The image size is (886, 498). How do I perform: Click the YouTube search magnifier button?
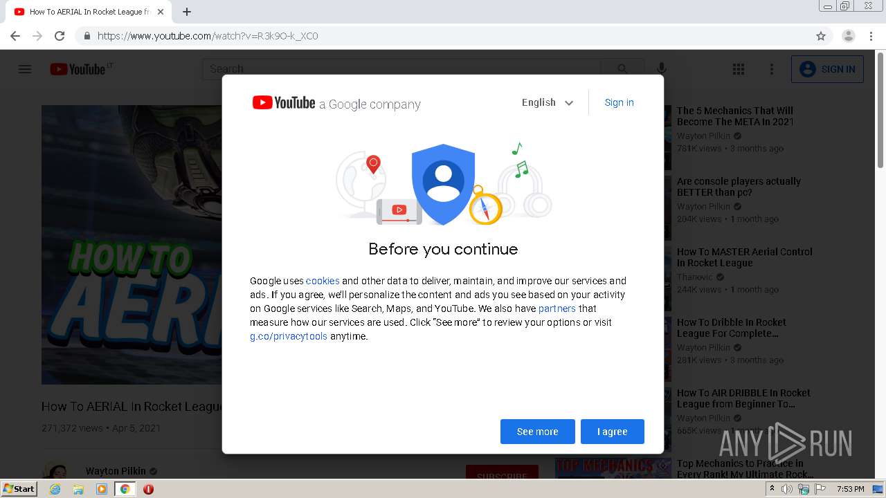pyautogui.click(x=622, y=69)
